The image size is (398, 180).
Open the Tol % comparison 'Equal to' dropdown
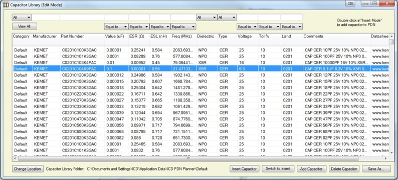click(x=269, y=26)
